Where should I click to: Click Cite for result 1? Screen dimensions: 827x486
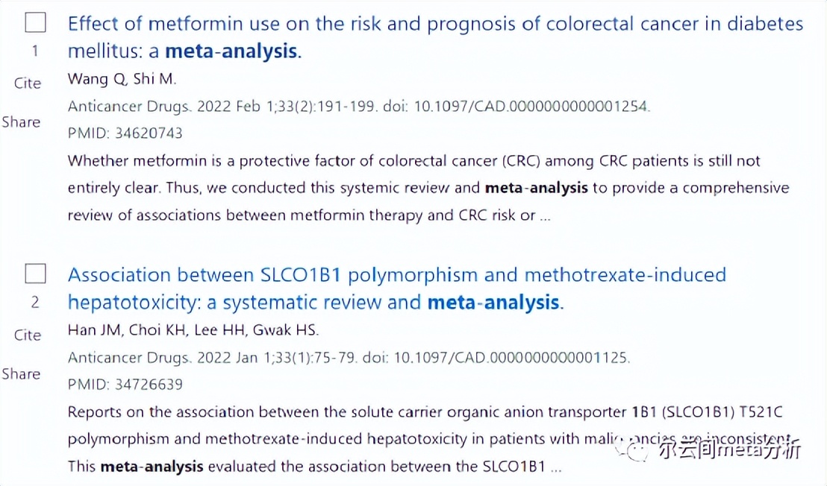pyautogui.click(x=28, y=83)
